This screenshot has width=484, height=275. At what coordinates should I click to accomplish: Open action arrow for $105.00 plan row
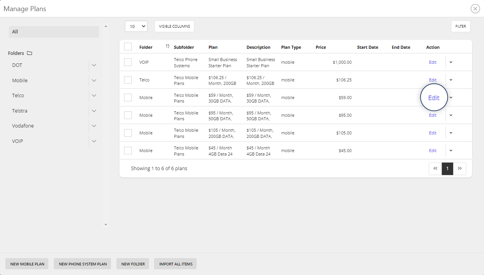[x=451, y=133]
